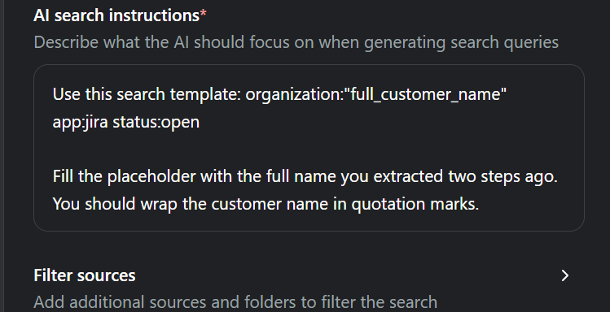Click empty padding below the last instruction line
Screen dimensions: 610x312
coord(309,223)
